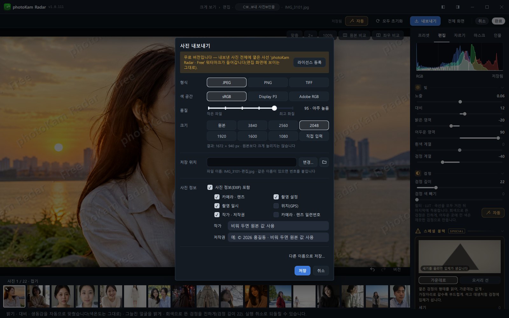This screenshot has width=509, height=318.
Task: Toggle right panel layout icon in title bar
Action: tap(458, 7)
